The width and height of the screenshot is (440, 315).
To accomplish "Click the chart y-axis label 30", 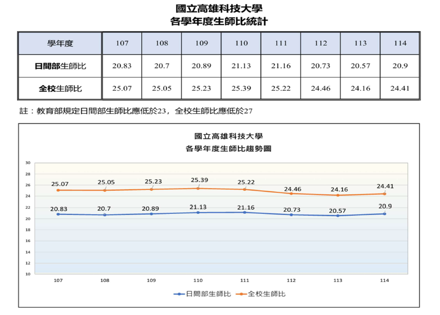I will [x=28, y=163].
